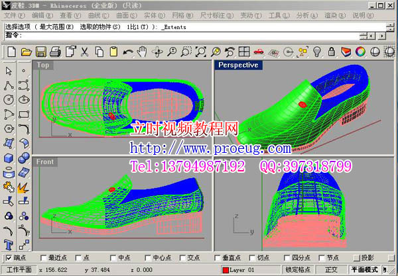Click Zoom extents icon
Screen dimensions: 398x276
201,52
